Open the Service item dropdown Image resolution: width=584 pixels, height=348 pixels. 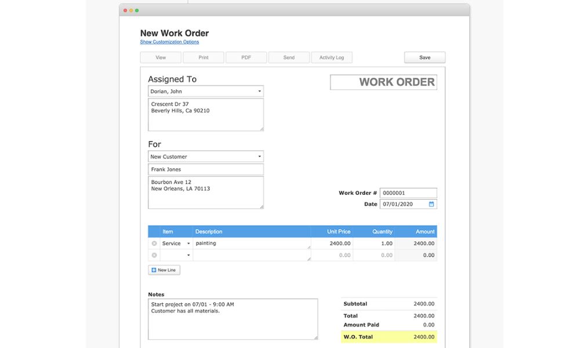(x=188, y=243)
